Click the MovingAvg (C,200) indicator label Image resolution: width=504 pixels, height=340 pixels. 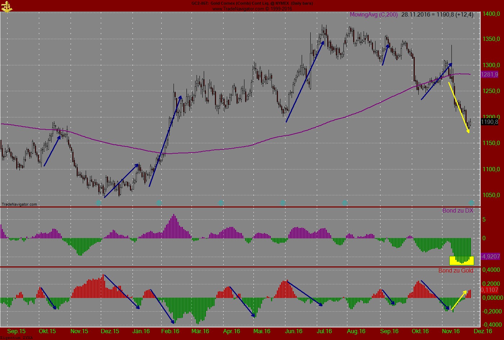(x=373, y=14)
